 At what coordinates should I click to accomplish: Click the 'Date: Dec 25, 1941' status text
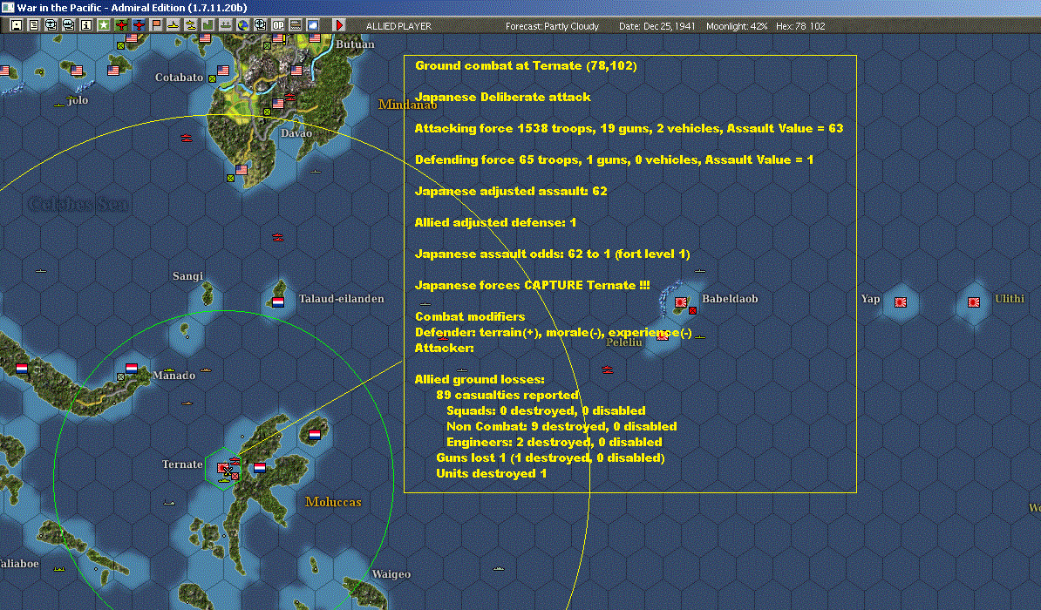657,26
